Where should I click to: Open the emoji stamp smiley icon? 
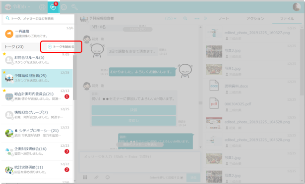pyautogui.click(x=108, y=177)
